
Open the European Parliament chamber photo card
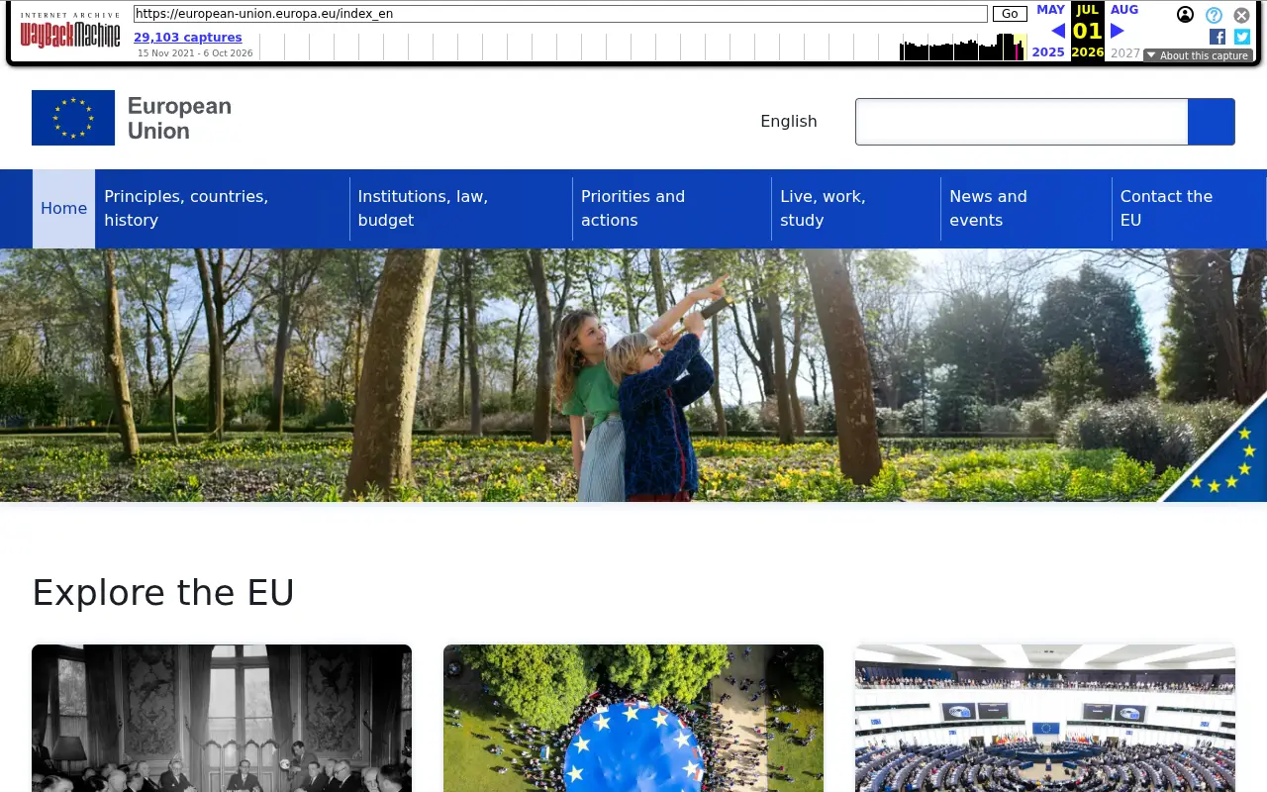coord(1045,718)
